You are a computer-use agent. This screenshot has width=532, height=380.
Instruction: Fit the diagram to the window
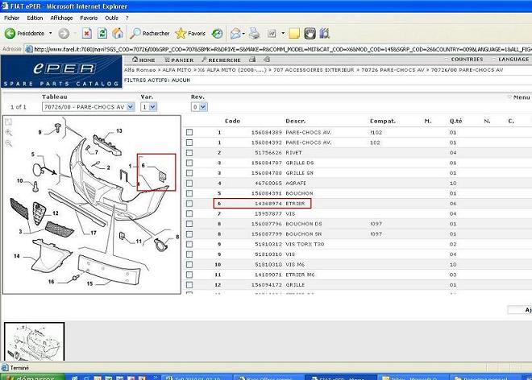(8, 123)
